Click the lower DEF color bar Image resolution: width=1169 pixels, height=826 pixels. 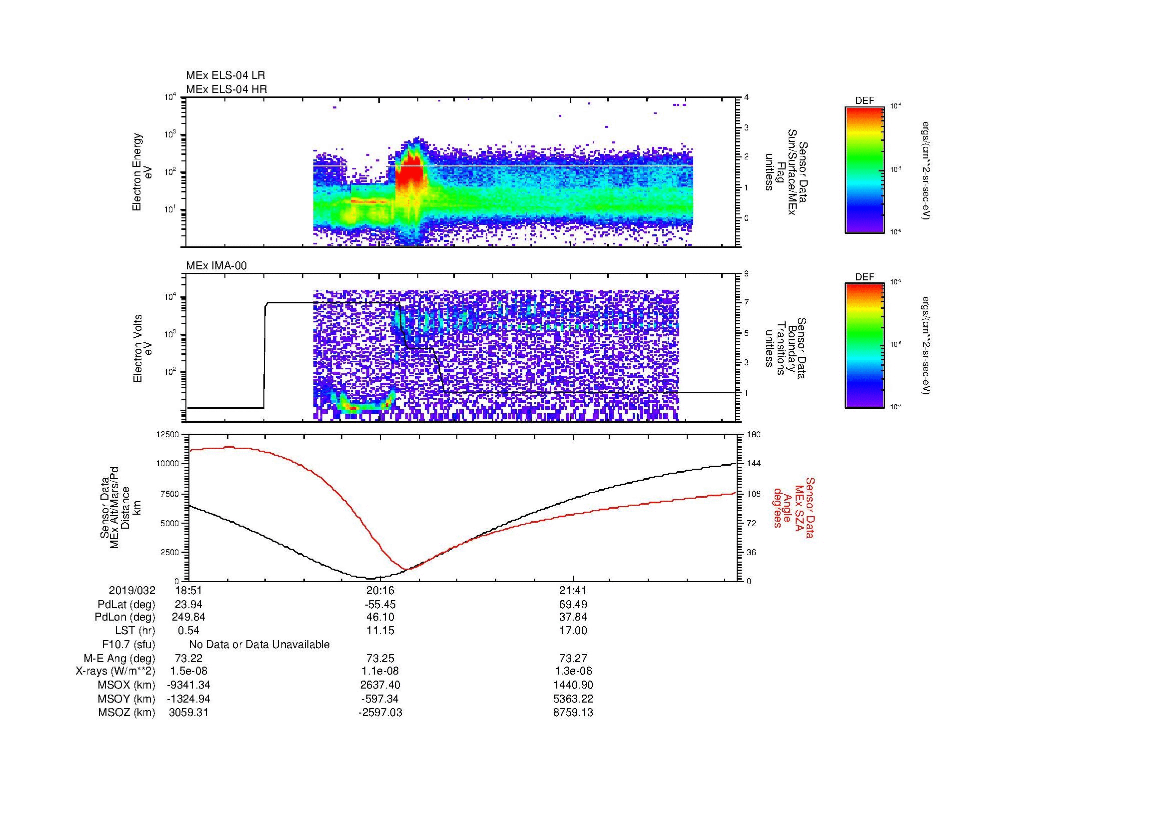[864, 346]
